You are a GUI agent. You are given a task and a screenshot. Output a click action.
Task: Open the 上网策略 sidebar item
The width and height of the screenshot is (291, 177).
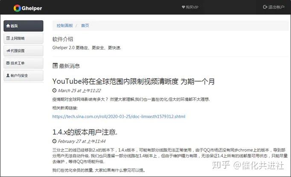pos(23,38)
